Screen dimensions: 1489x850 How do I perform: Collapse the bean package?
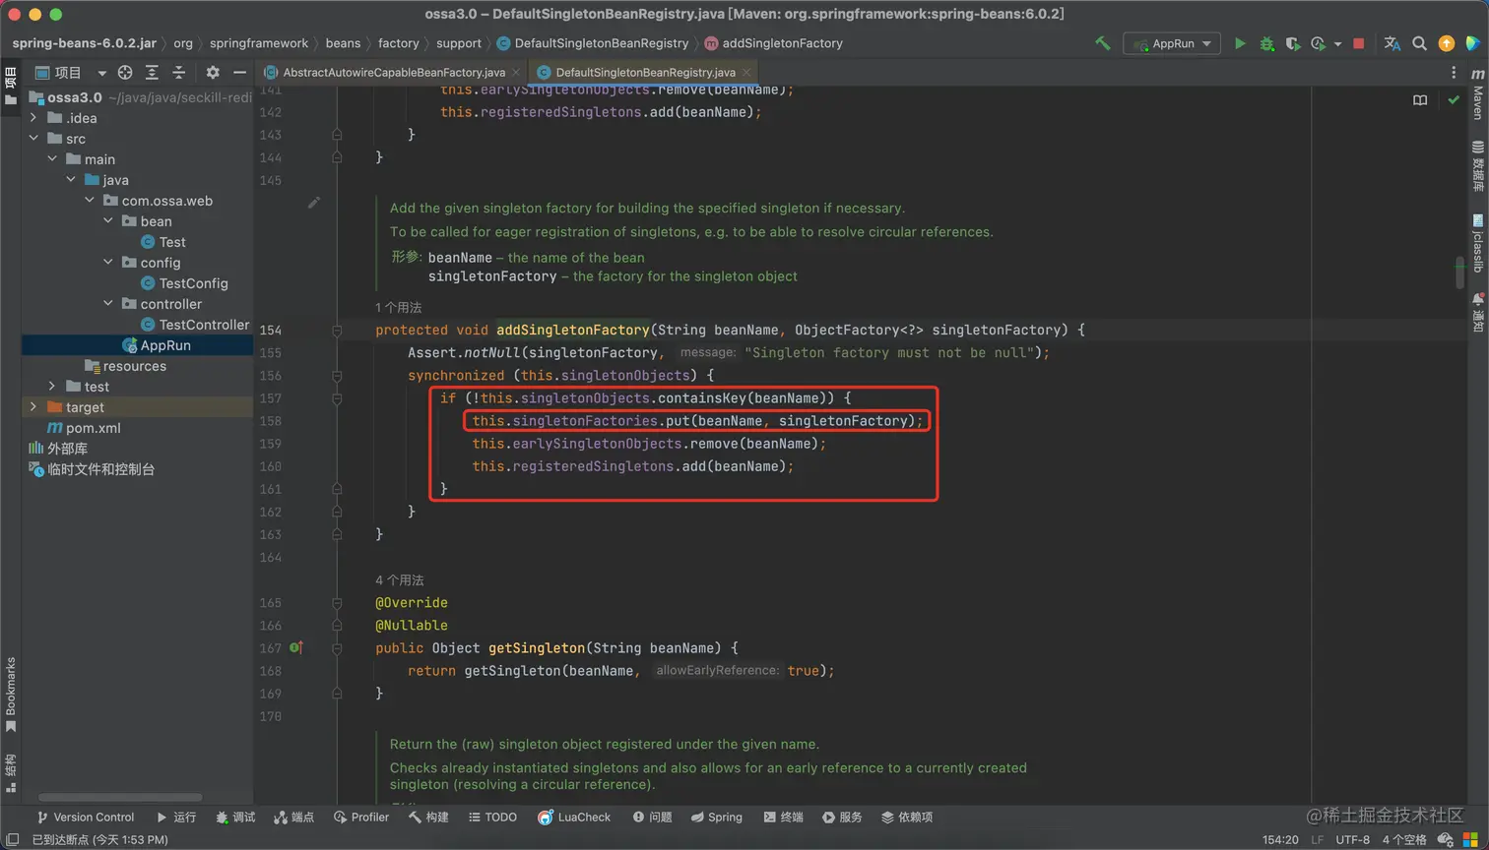(109, 221)
